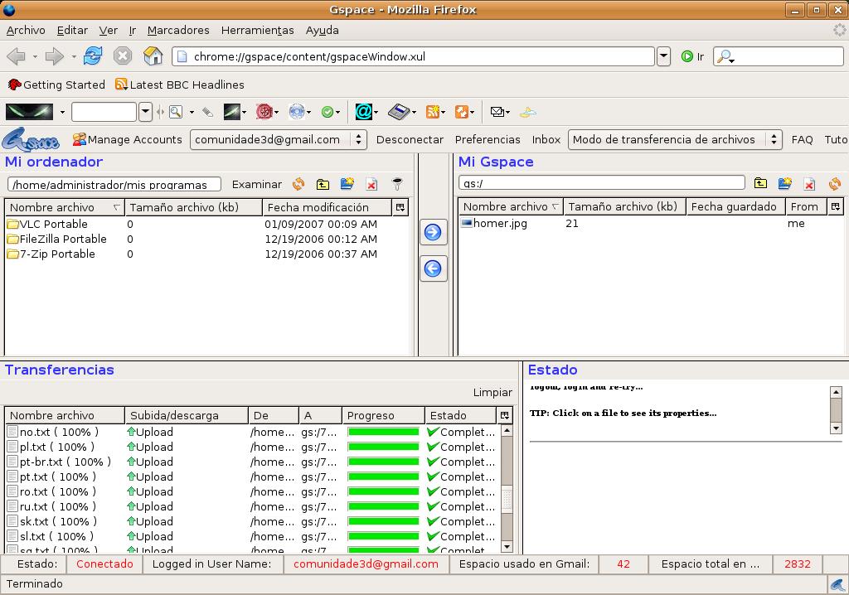
Task: Click the RSS feed toolbar icon
Action: click(x=432, y=112)
